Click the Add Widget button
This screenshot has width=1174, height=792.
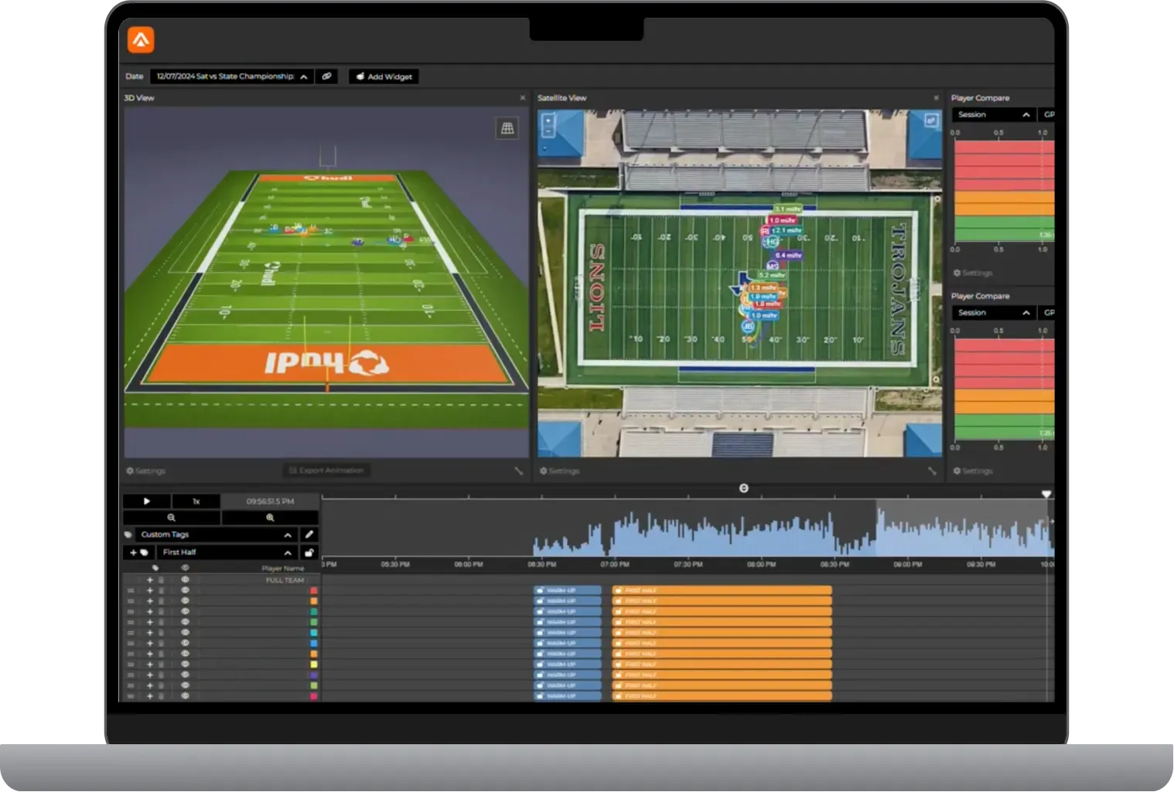[383, 76]
